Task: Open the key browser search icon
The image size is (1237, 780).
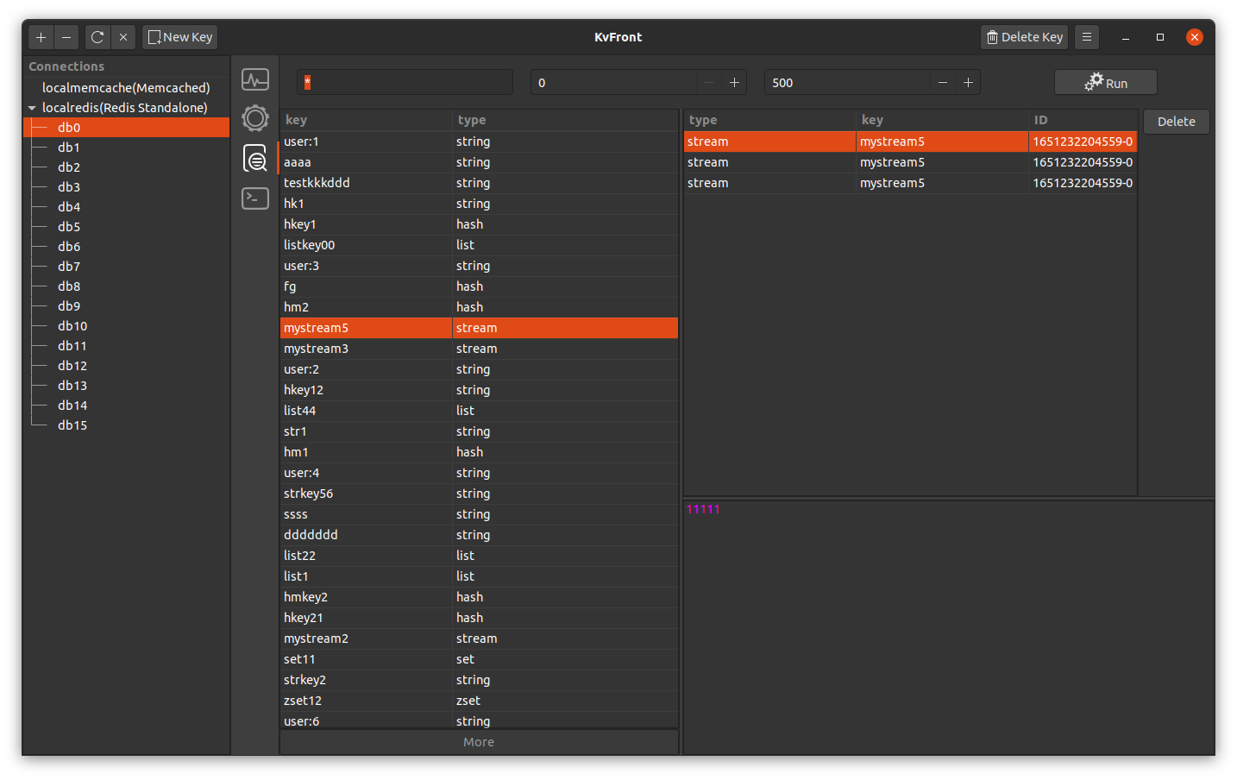Action: click(x=255, y=158)
